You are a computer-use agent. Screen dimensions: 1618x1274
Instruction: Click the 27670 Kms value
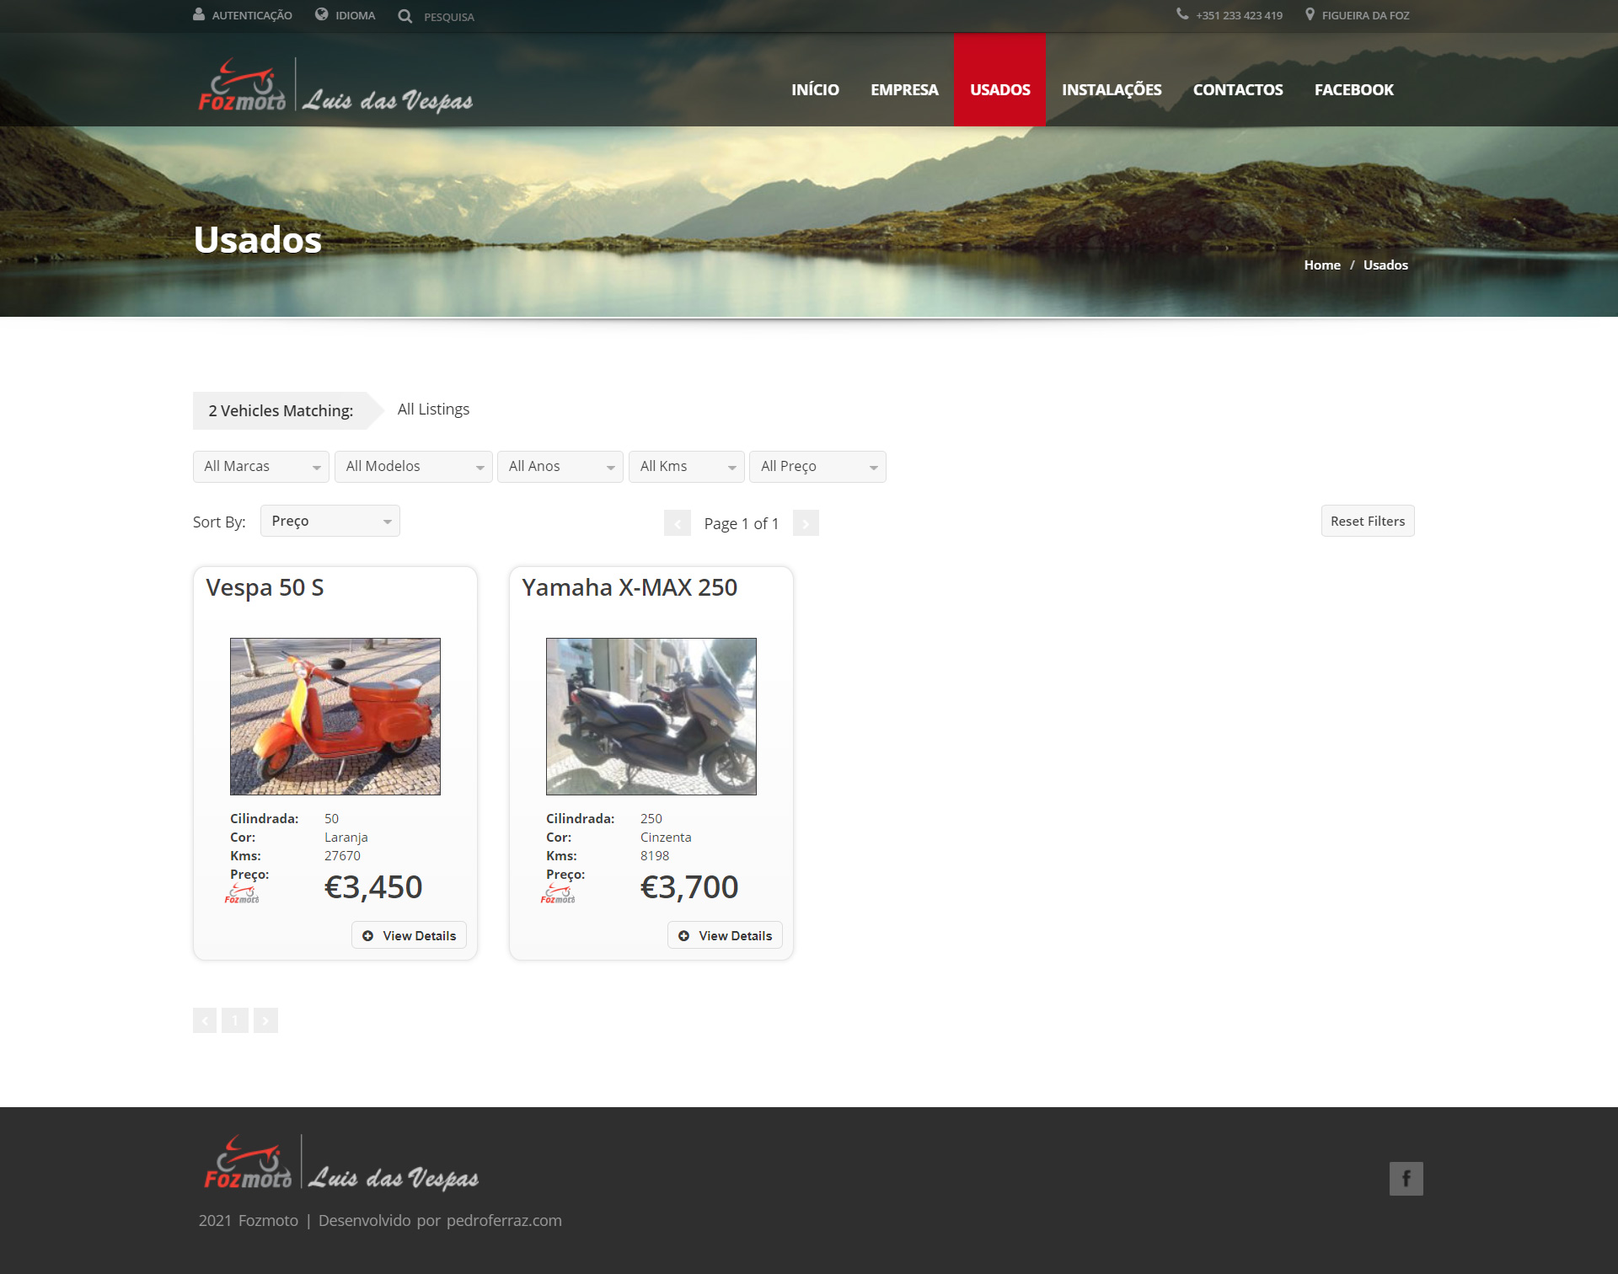point(342,855)
